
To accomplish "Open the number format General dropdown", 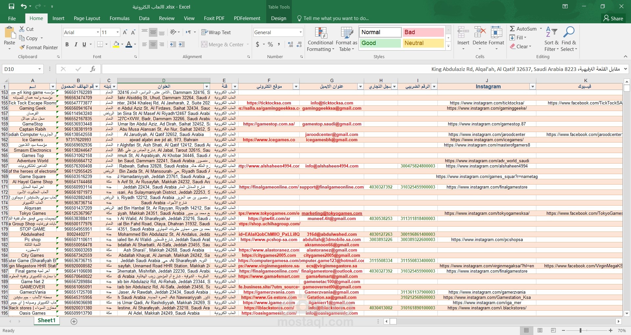I will point(300,32).
